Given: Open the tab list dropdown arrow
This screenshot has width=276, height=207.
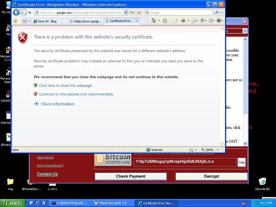Looking at the screenshot, I should pos(30,21).
